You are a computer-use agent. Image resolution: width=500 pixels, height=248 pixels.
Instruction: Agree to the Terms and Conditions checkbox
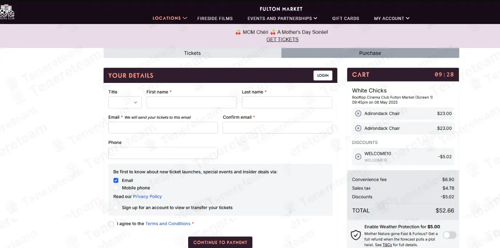click(x=111, y=224)
